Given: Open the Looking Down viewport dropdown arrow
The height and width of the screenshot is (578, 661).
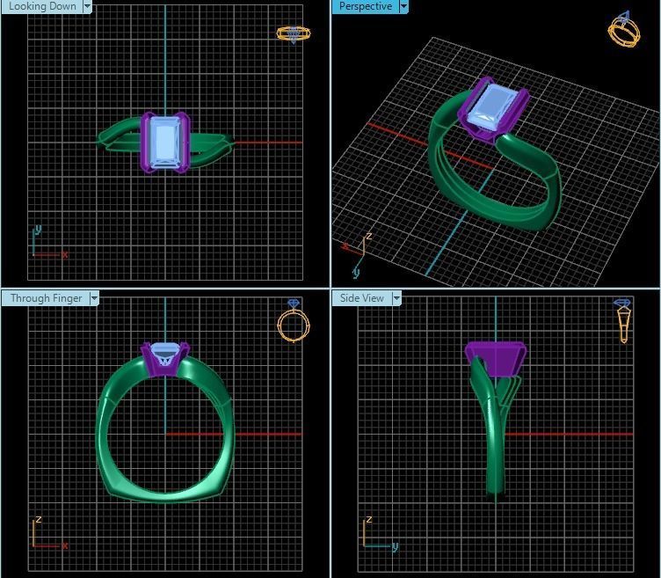Looking at the screenshot, I should (87, 6).
